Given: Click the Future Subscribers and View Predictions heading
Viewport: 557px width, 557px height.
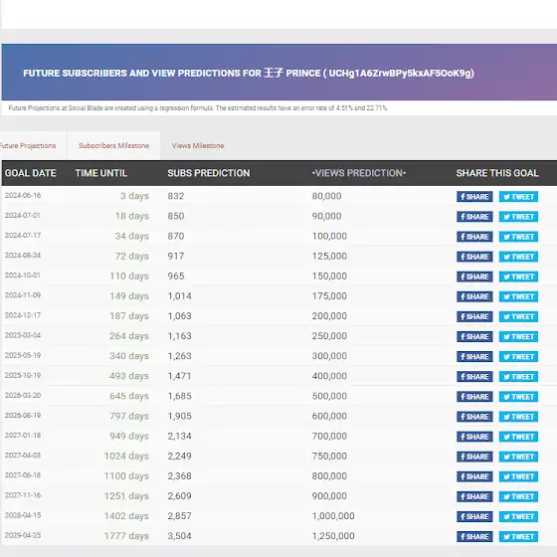Looking at the screenshot, I should [249, 74].
